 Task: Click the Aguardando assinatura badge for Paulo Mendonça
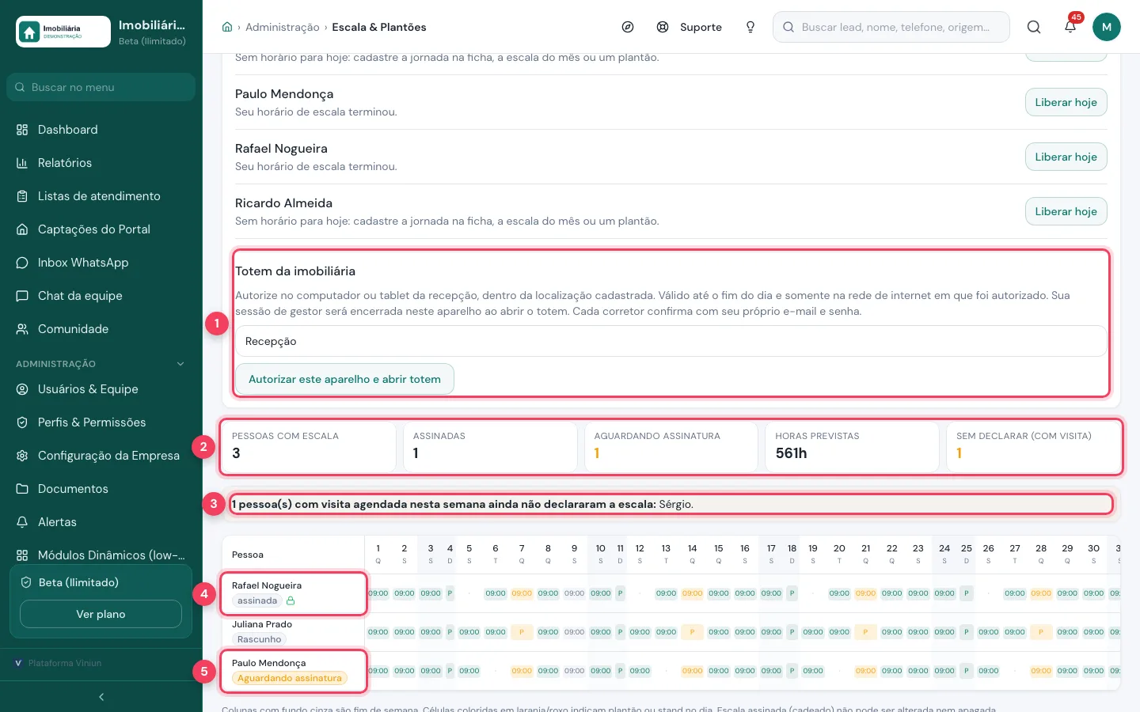(x=290, y=678)
